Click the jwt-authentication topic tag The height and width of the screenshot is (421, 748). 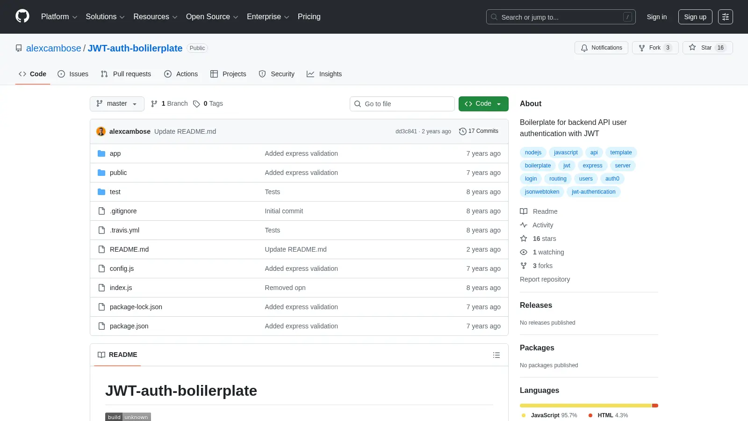pyautogui.click(x=593, y=192)
